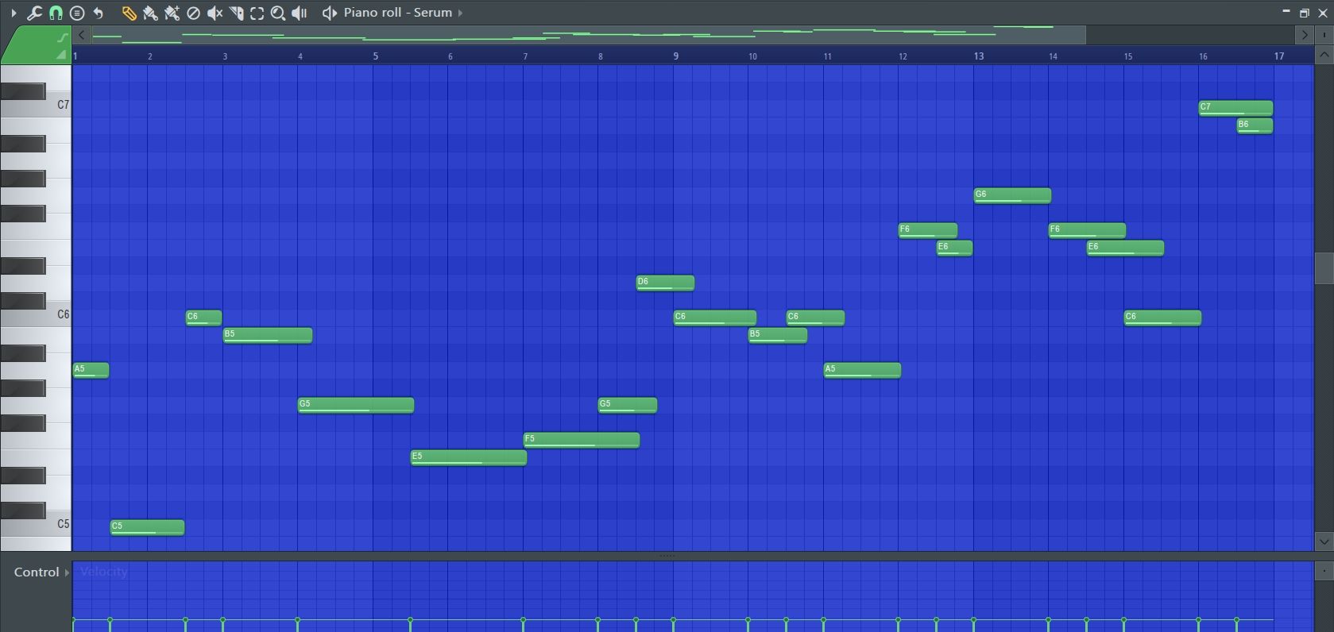Toggle the slide note curve icon
The width and height of the screenshot is (1334, 632).
point(62,37)
